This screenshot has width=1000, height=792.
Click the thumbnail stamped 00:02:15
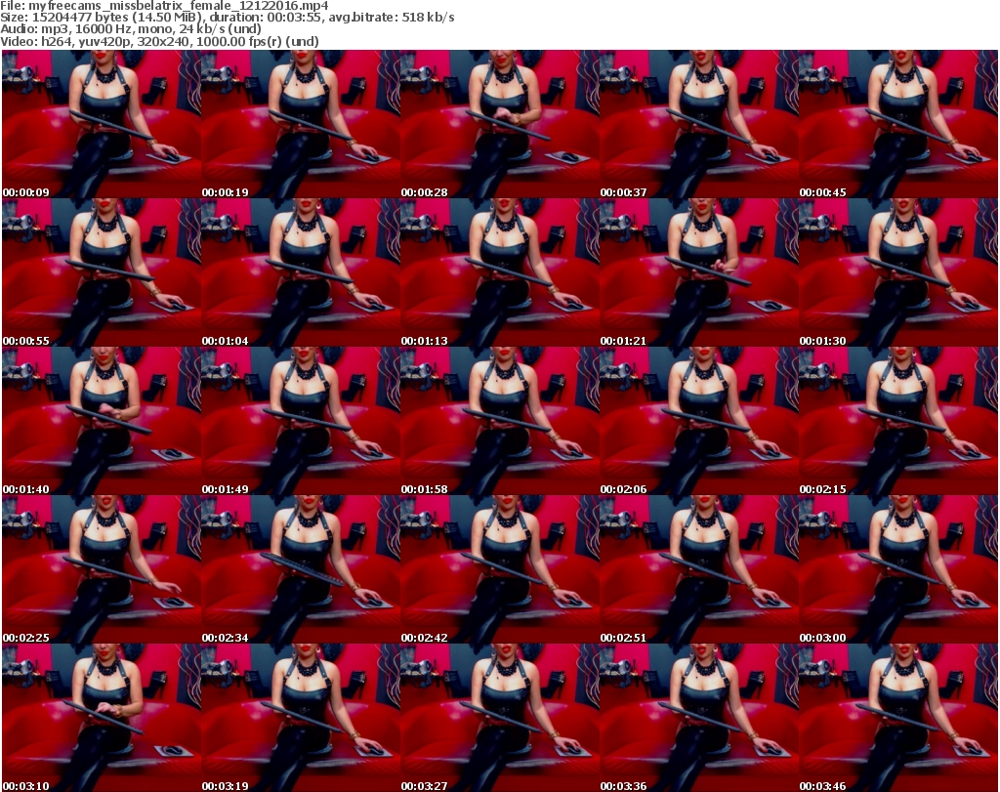pyautogui.click(x=898, y=422)
